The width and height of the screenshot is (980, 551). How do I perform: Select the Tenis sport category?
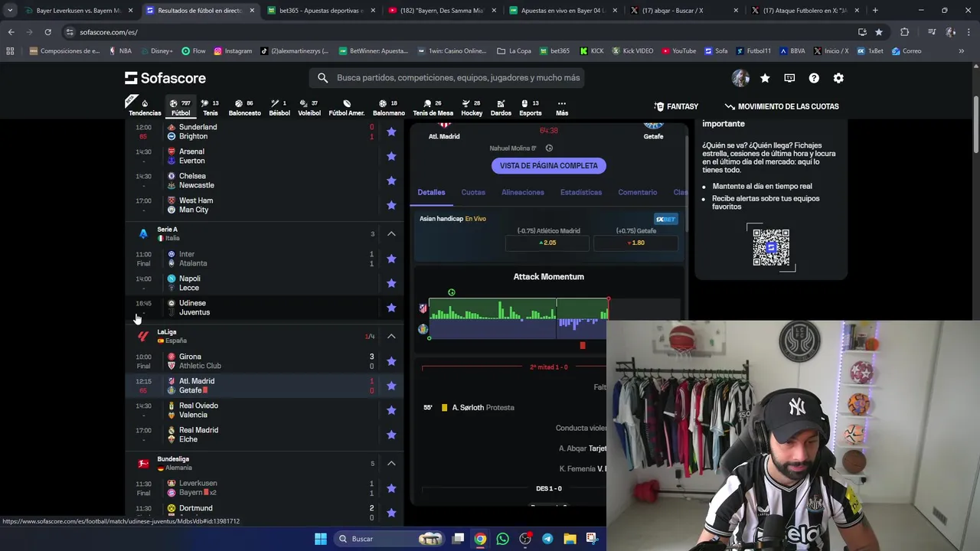click(210, 107)
